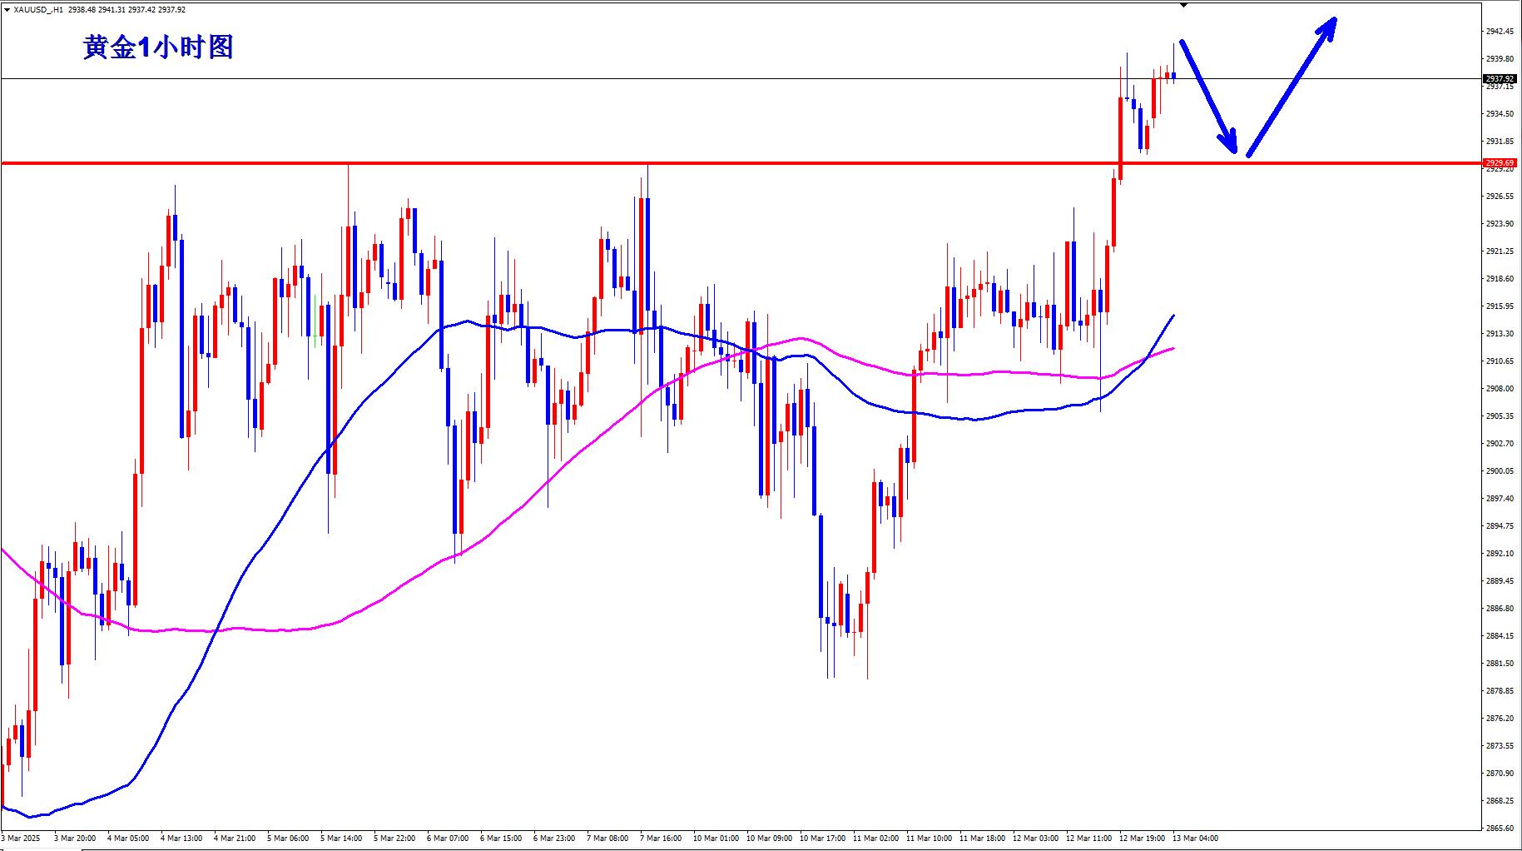
Task: Click the 13 Mar 04:00 time label
Action: [1195, 839]
